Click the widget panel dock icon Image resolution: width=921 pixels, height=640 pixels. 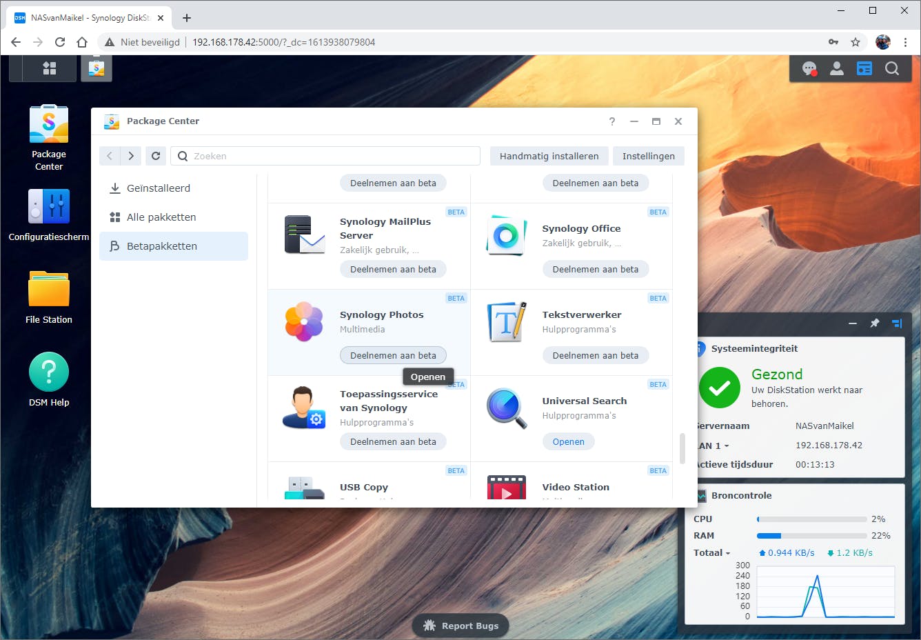(897, 323)
